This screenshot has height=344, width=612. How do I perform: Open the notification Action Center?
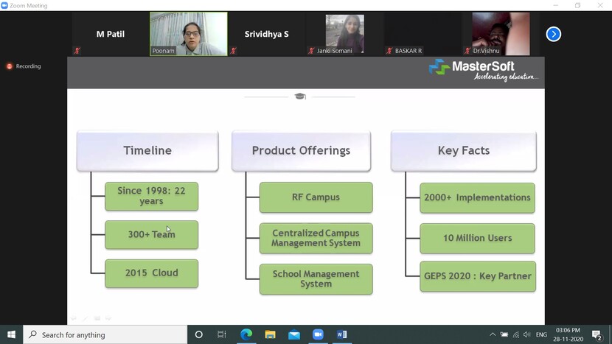tap(597, 334)
